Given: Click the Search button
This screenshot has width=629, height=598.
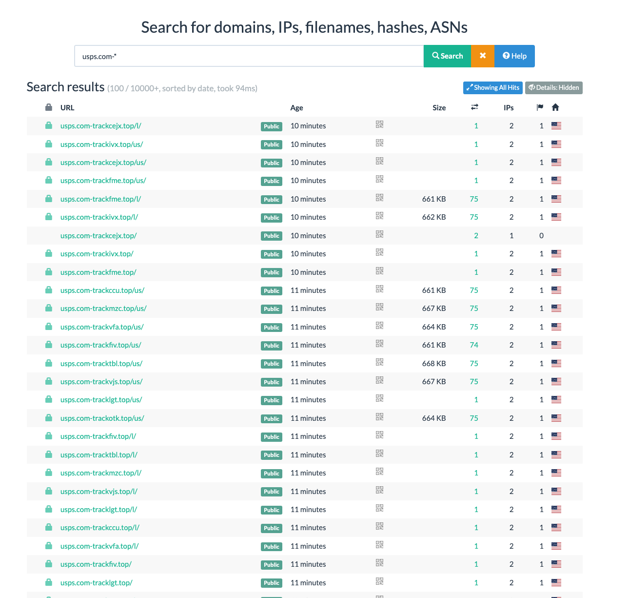Looking at the screenshot, I should point(447,56).
